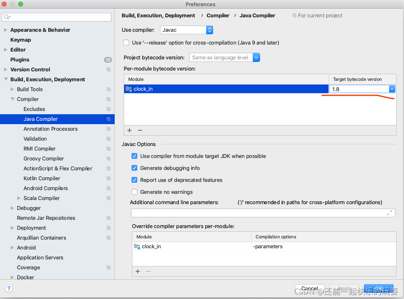The height and width of the screenshot is (299, 404).
Task: Collapse Build, Execution, Deployment section arrow
Action: 6,79
